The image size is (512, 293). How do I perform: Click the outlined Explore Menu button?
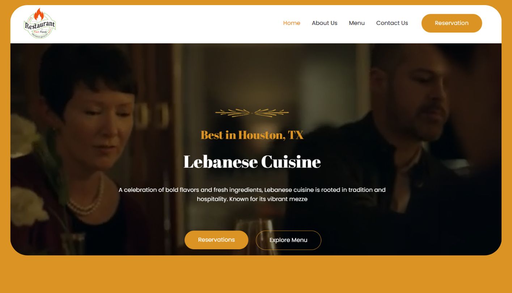point(288,240)
